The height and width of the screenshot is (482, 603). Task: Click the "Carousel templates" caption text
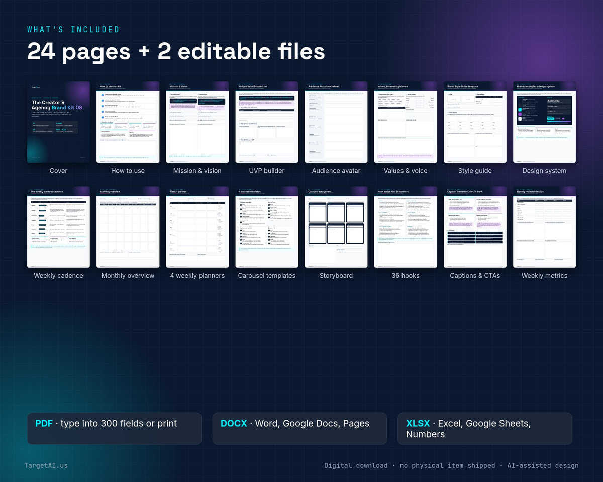267,276
